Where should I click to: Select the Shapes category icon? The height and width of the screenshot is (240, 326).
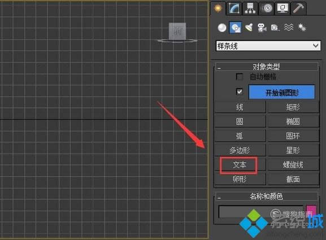coord(236,28)
